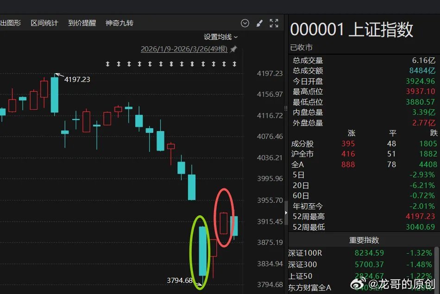Open the circled dropdown arrow icon in toolbar
This screenshot has width=440, height=294.
245,23
